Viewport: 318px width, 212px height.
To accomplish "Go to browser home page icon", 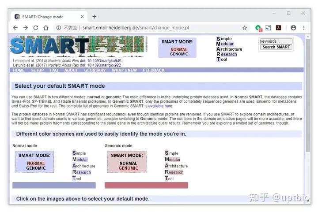I will click(46, 28).
